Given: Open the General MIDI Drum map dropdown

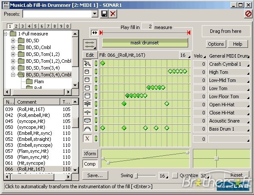Looking at the screenshot, I should click(229, 56).
